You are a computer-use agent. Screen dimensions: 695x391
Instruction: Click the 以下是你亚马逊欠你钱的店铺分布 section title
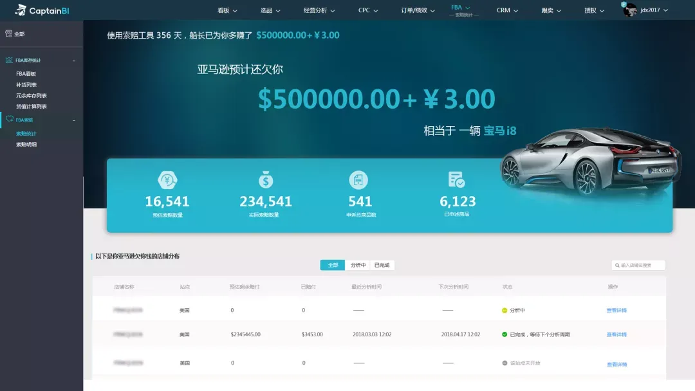point(138,257)
